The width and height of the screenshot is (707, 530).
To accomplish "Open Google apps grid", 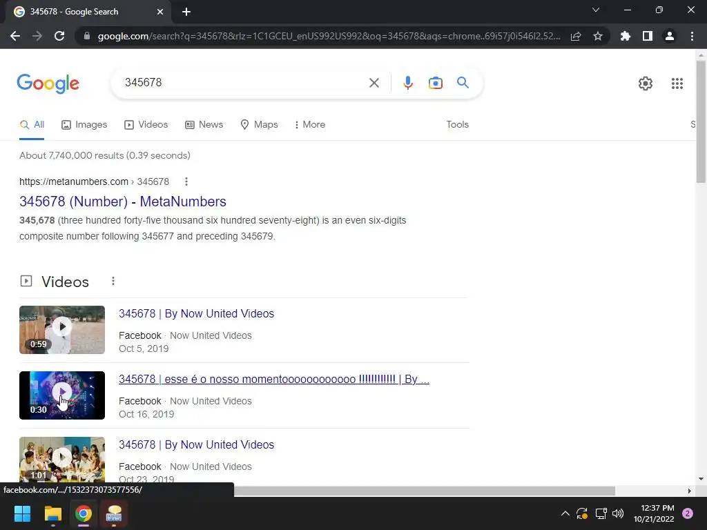I will pyautogui.click(x=677, y=84).
